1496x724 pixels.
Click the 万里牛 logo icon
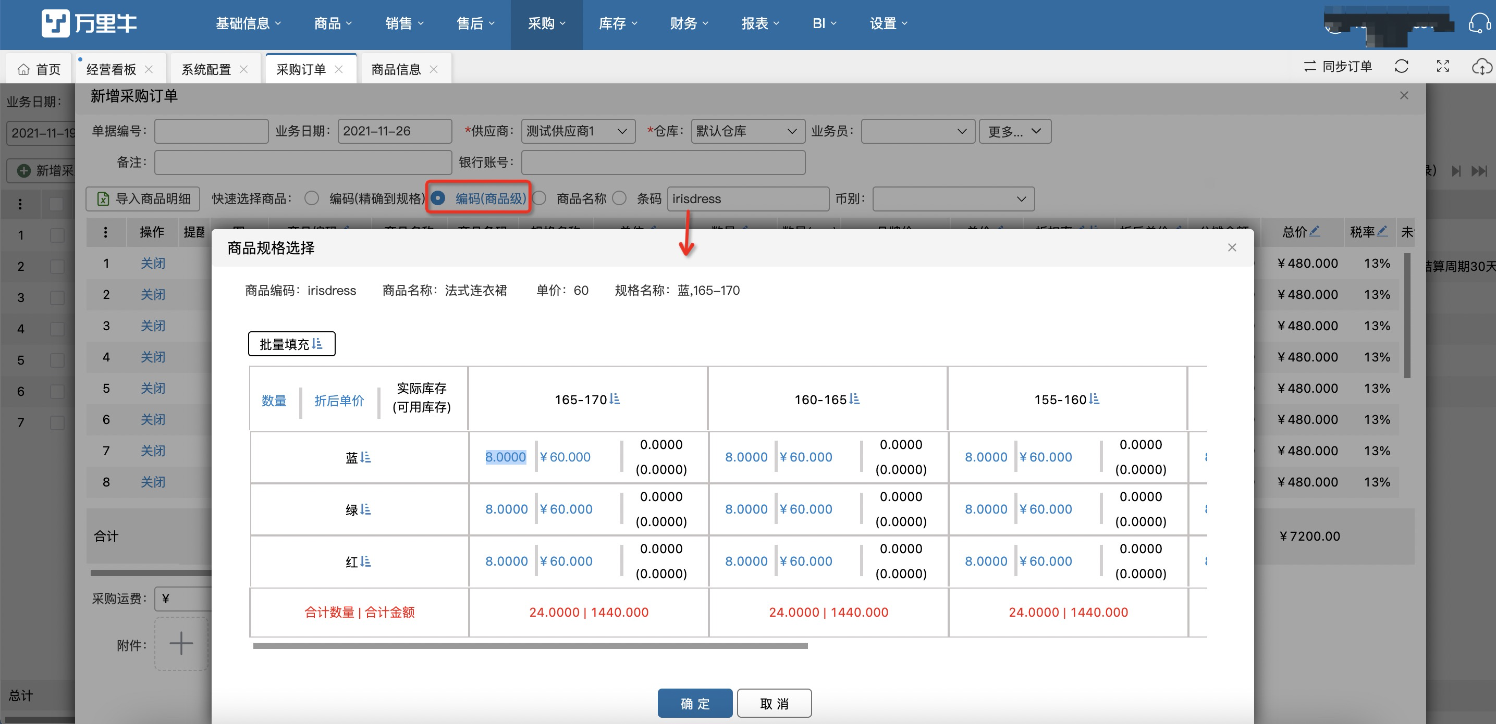56,23
